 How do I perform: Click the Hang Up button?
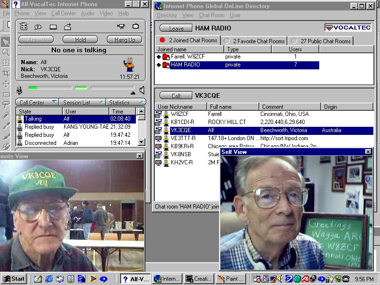point(124,39)
